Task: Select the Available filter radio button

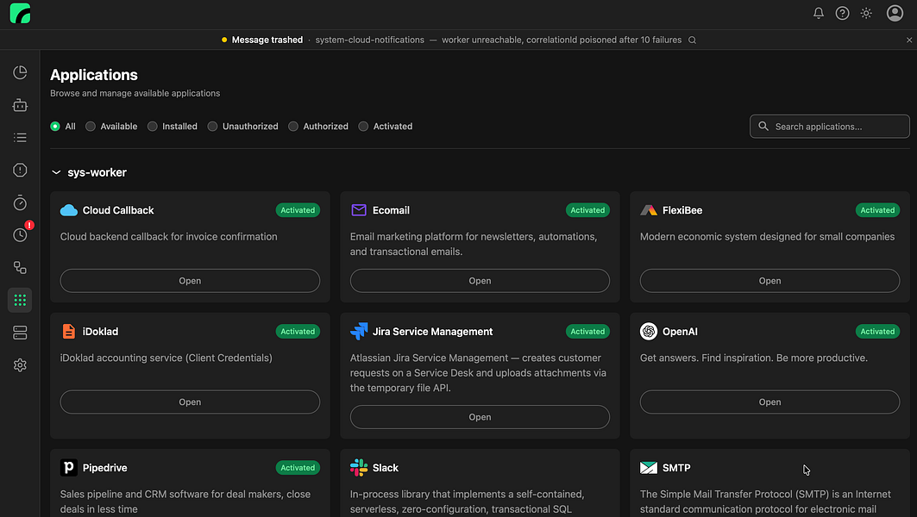Action: click(90, 126)
